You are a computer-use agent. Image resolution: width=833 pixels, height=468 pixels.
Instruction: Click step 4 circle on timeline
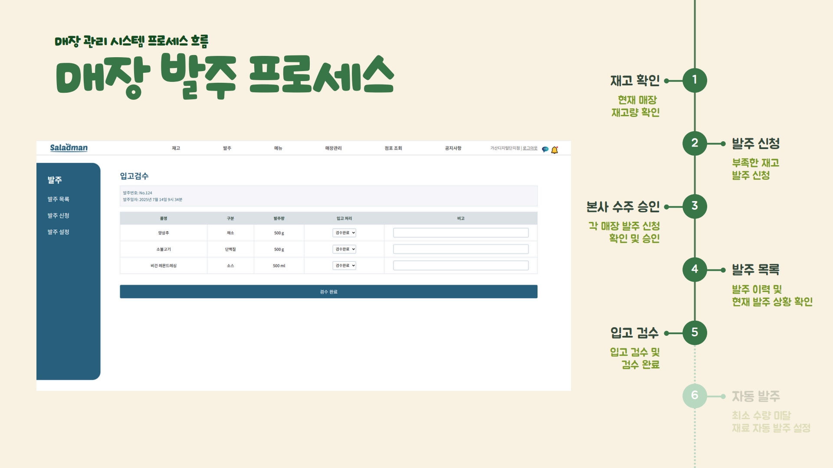coord(695,270)
